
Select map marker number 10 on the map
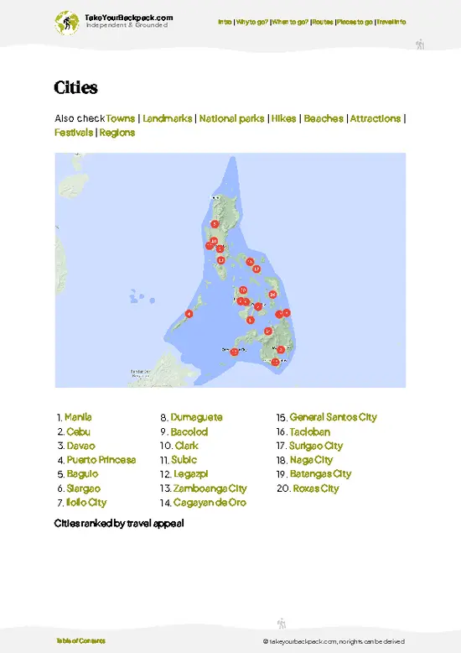(214, 241)
